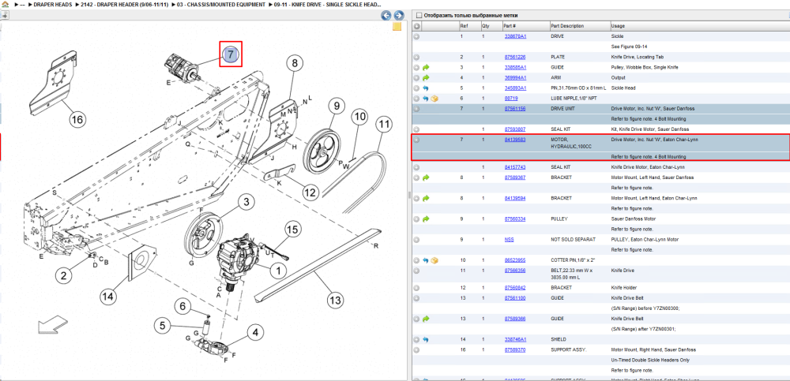The image size is (790, 381).
Task: Open 03 - CHASSIS/MOUNTED EQUIPMENT breadcrumb
Action: click(x=222, y=5)
